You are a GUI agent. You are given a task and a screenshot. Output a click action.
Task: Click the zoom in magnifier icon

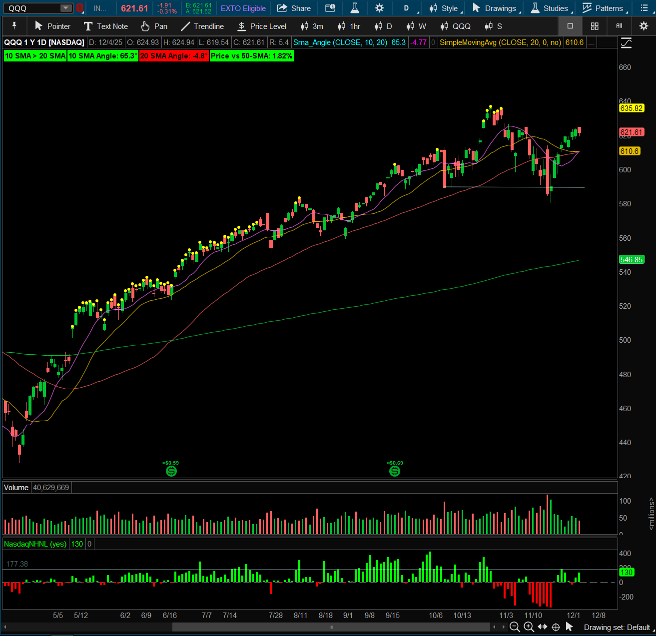coord(529,627)
